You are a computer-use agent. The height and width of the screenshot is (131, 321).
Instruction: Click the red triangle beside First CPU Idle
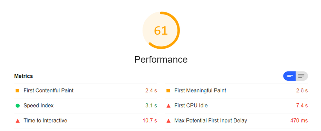(x=168, y=105)
